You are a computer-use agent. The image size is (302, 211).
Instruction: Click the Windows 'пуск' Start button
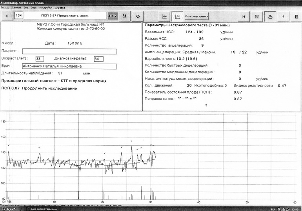[9, 209]
